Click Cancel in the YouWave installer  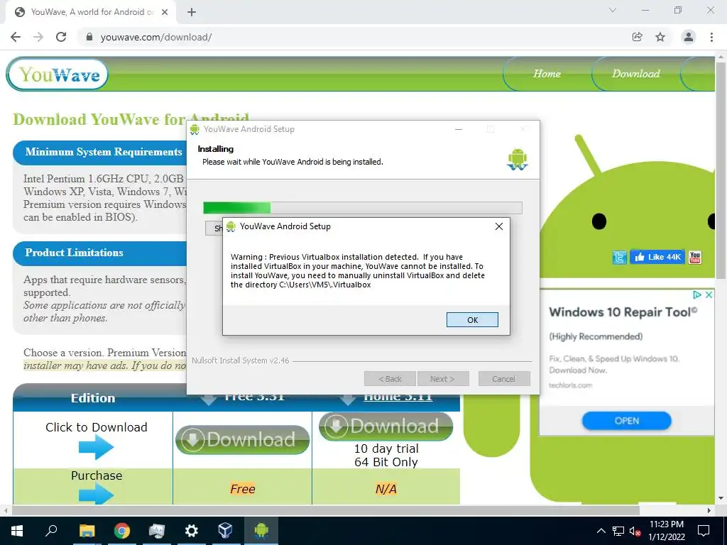[x=503, y=379]
